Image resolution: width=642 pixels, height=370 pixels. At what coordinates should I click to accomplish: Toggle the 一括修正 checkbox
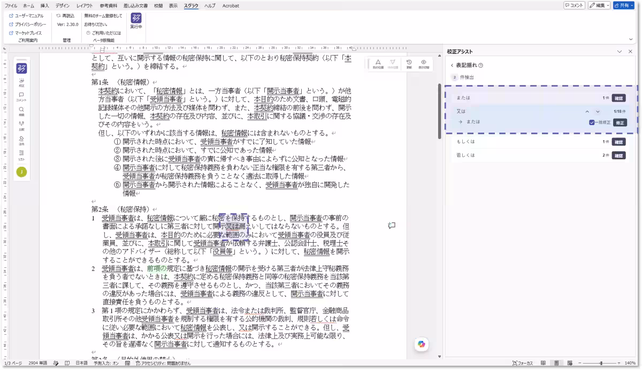click(x=591, y=122)
